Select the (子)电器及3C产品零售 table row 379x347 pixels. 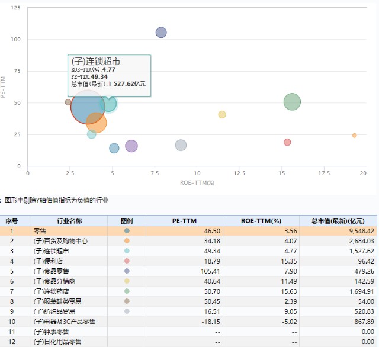pyautogui.click(x=188, y=322)
